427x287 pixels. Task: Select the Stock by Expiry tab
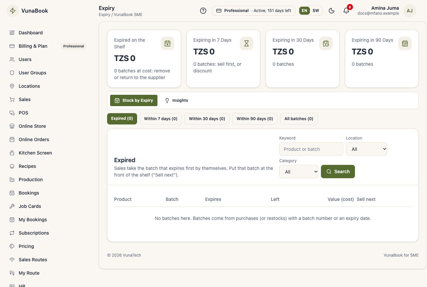pyautogui.click(x=134, y=100)
